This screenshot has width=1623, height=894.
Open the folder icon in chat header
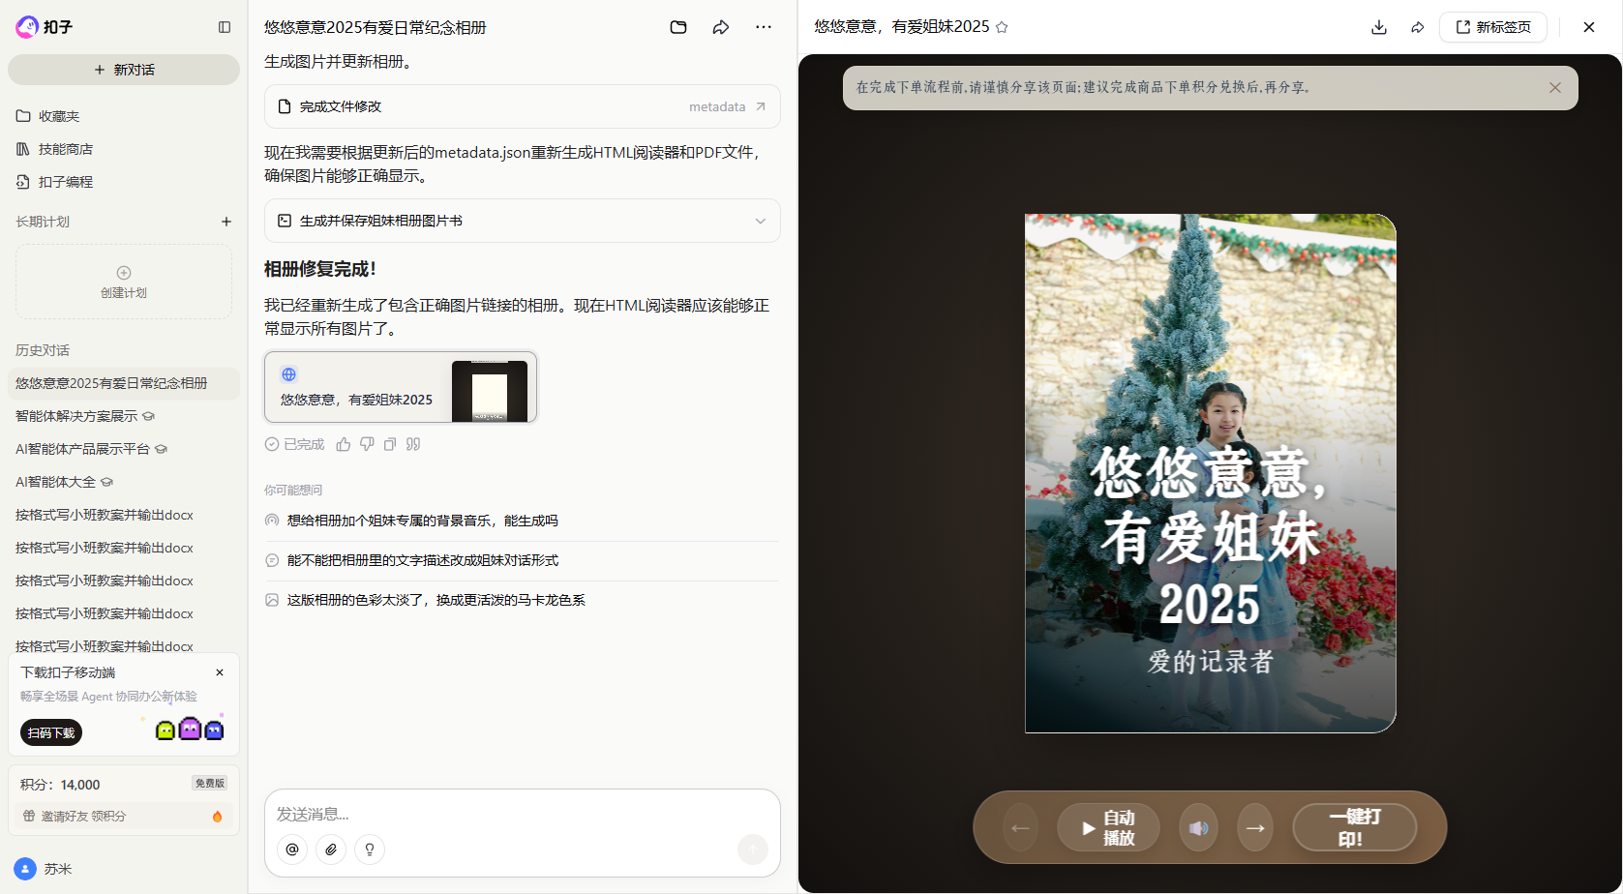(x=678, y=27)
